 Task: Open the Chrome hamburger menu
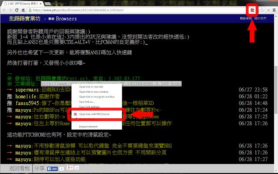pos(274,10)
